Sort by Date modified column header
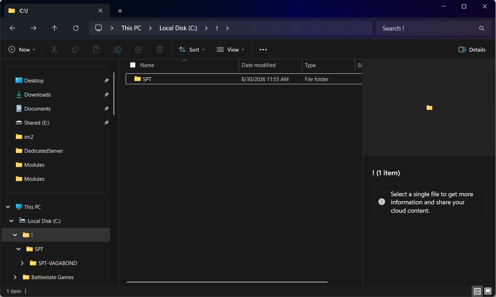Viewport: 496px width, 297px height. pos(270,65)
